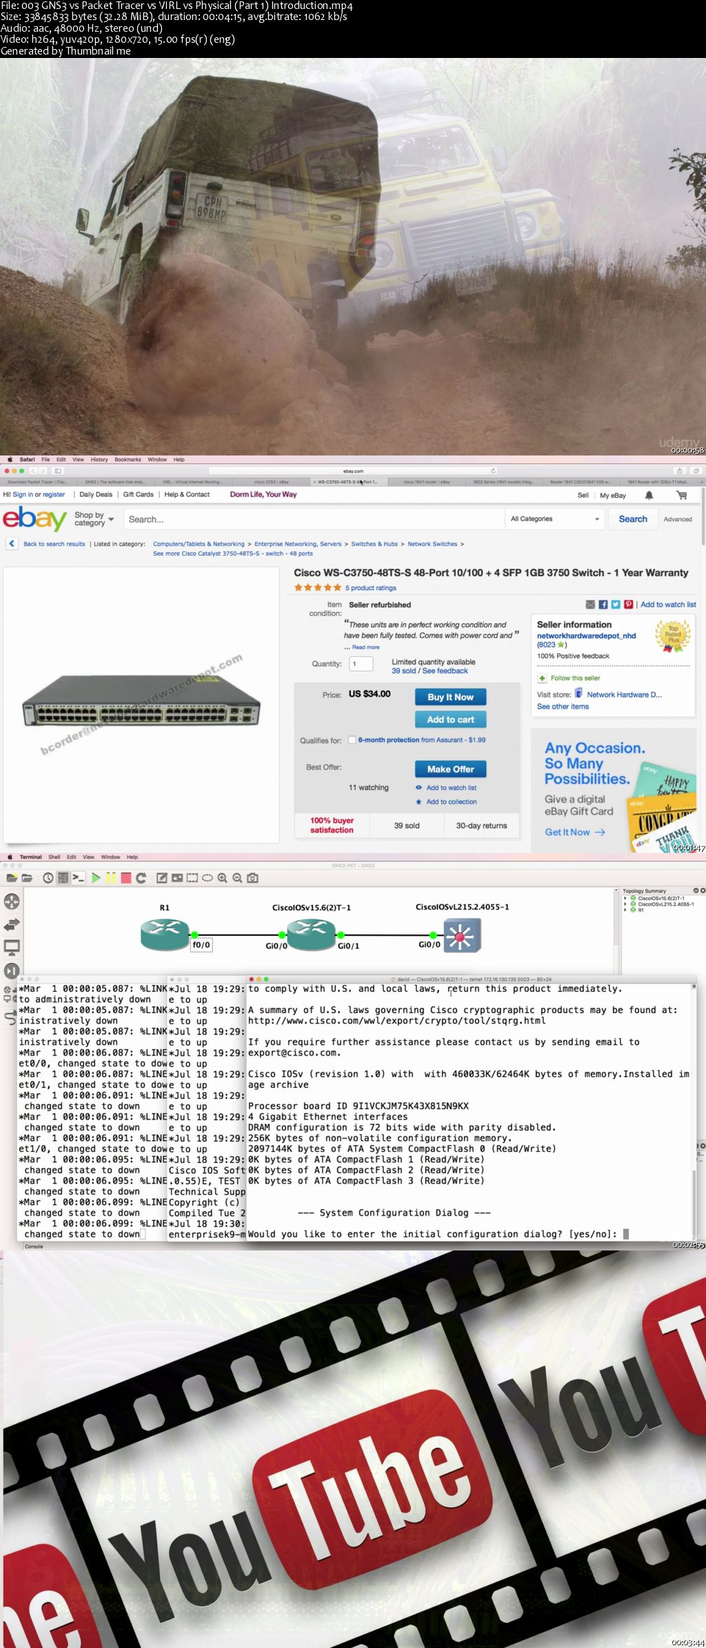Viewport: 706px width, 1648px height.
Task: Open Terminal Window menu
Action: pyautogui.click(x=110, y=857)
